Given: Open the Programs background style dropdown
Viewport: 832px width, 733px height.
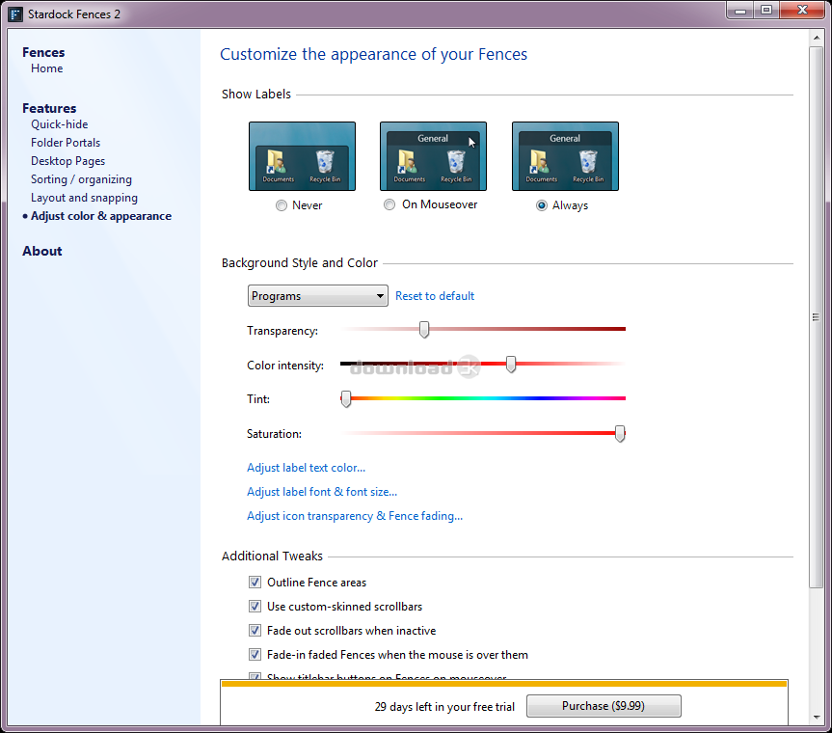Looking at the screenshot, I should 317,296.
